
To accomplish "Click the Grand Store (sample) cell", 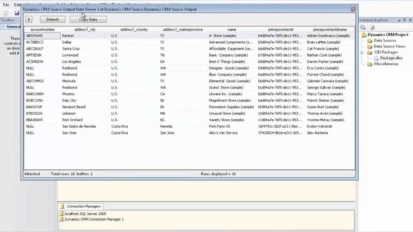I will pos(232,88).
